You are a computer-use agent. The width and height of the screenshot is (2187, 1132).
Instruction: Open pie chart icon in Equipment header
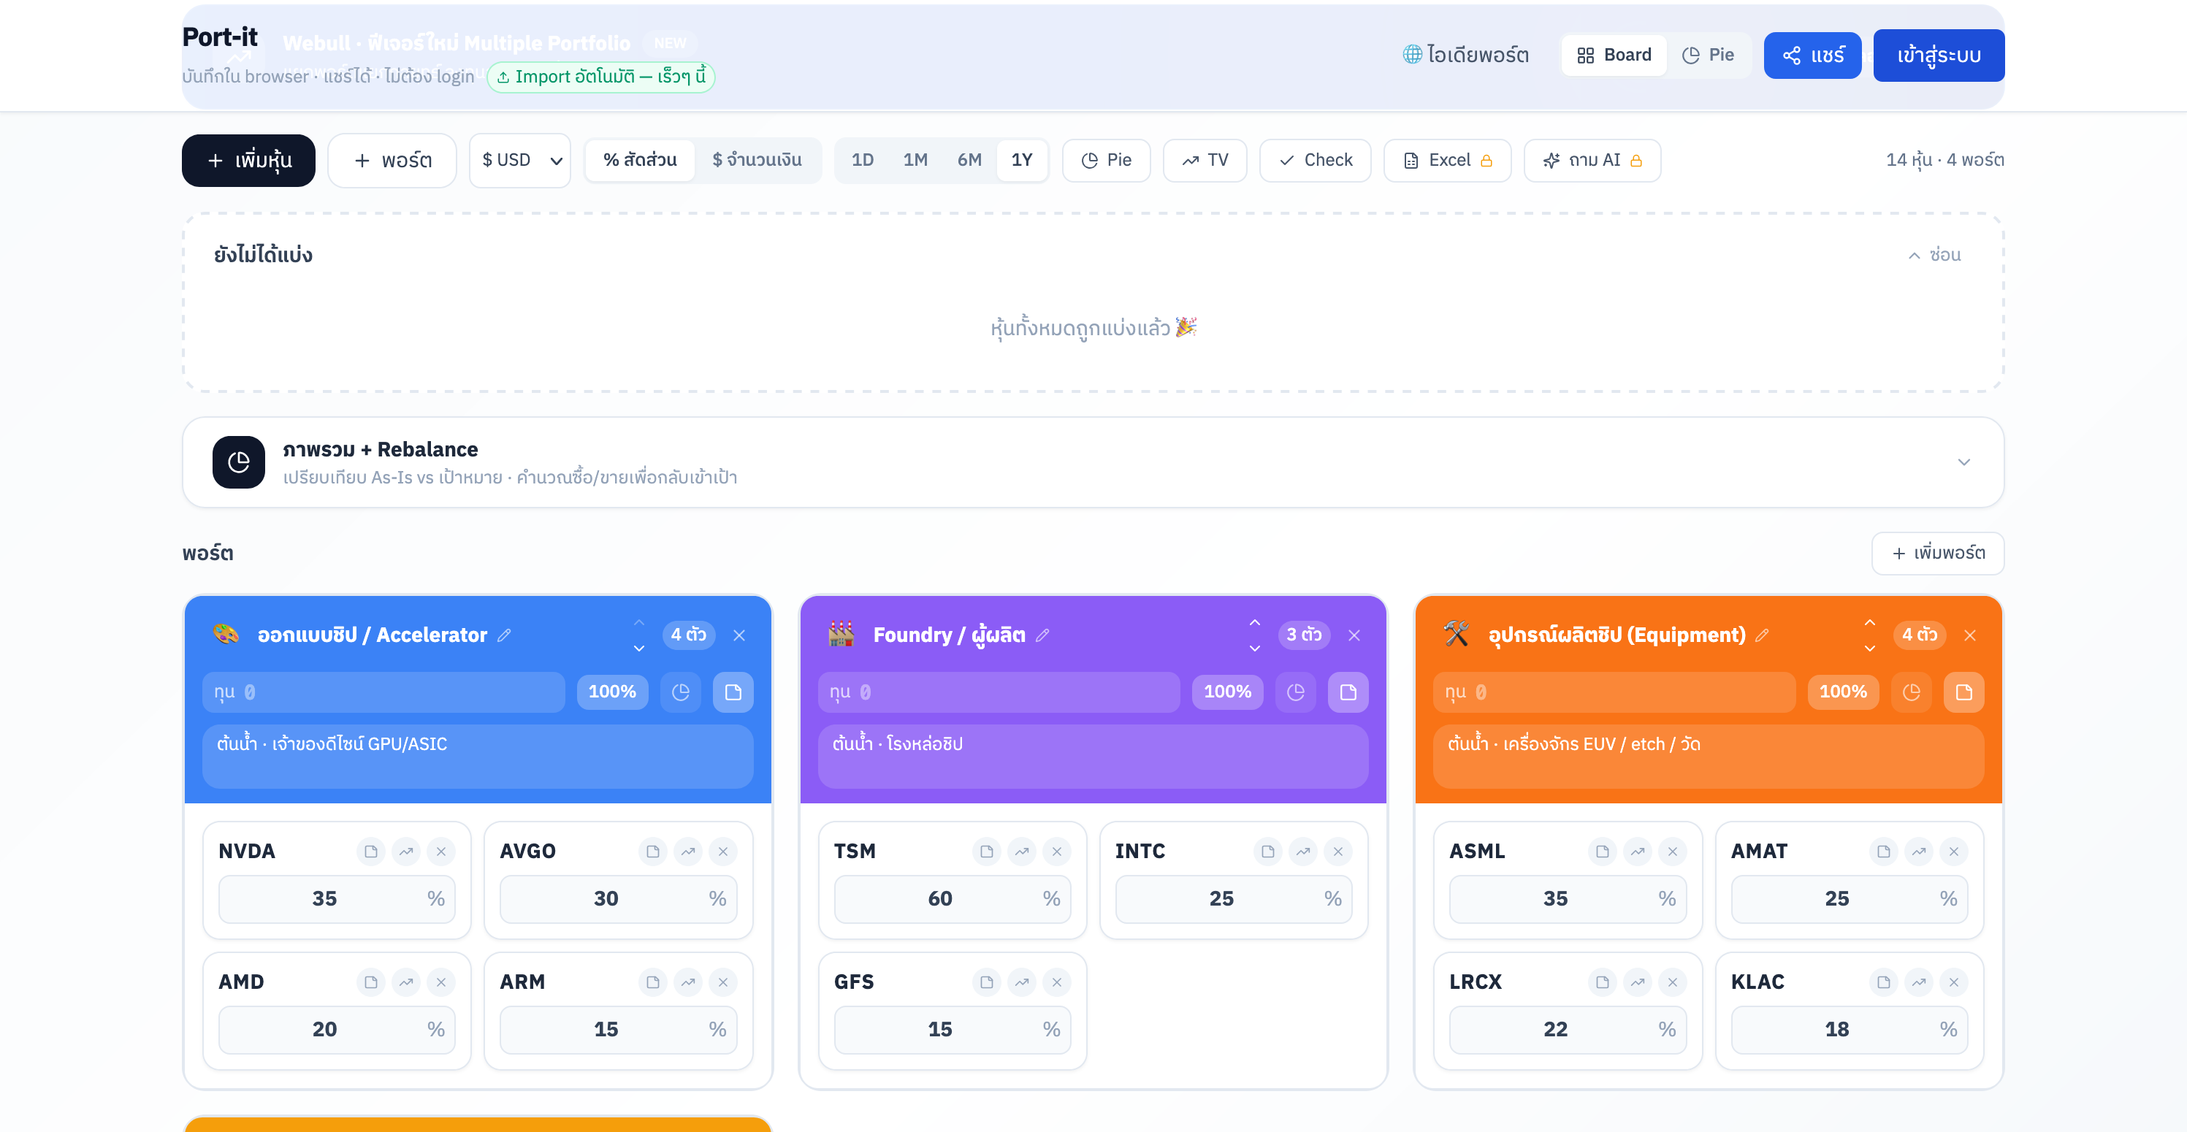pyautogui.click(x=1911, y=692)
